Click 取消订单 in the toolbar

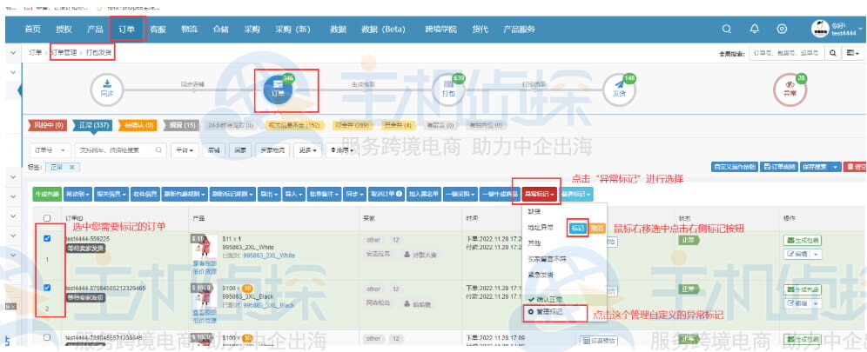pos(386,194)
